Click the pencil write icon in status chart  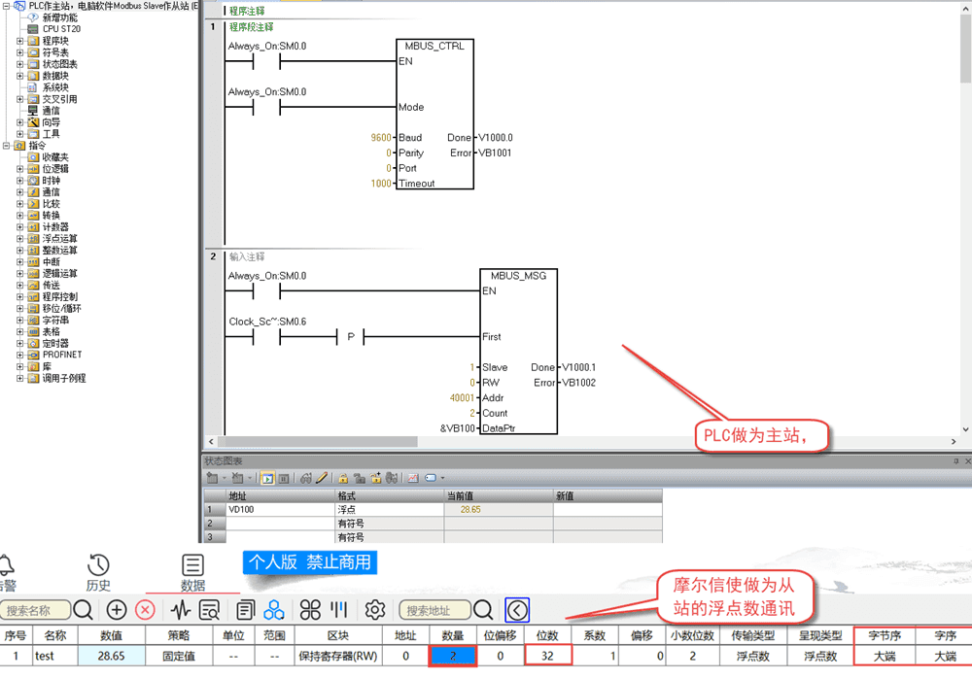tap(320, 478)
